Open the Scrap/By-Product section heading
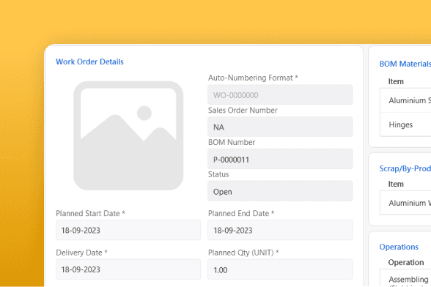Screen dimensions: 431x287 405,168
